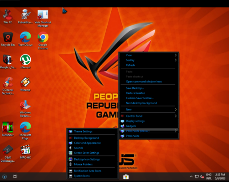The width and height of the screenshot is (229, 182).
Task: Click the arrow next to Sort by
Action: 176,60
